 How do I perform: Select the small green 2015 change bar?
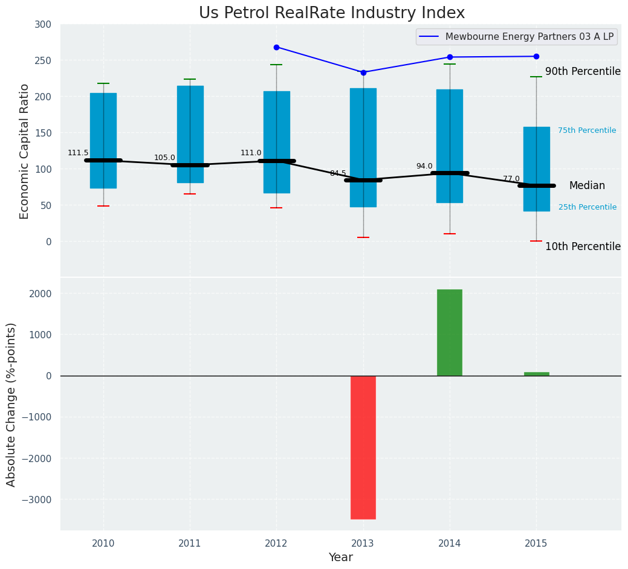[536, 374]
